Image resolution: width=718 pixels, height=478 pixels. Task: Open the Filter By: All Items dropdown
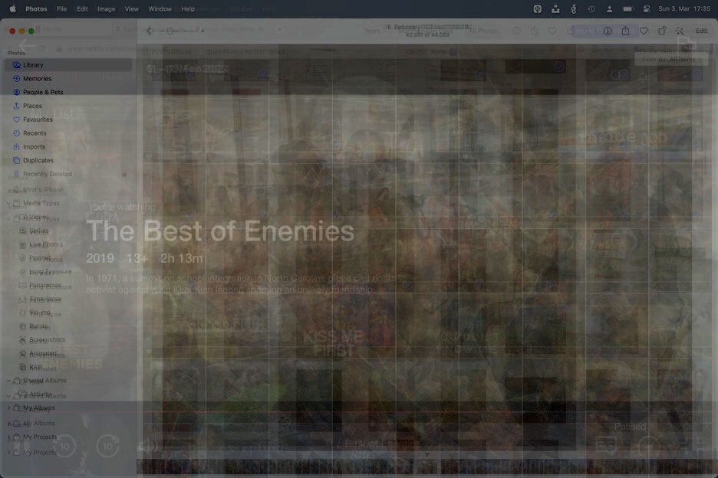point(671,59)
